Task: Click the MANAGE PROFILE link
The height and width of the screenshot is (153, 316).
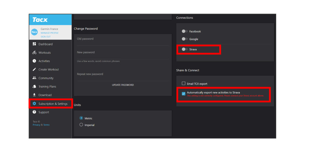Action: tap(50, 33)
